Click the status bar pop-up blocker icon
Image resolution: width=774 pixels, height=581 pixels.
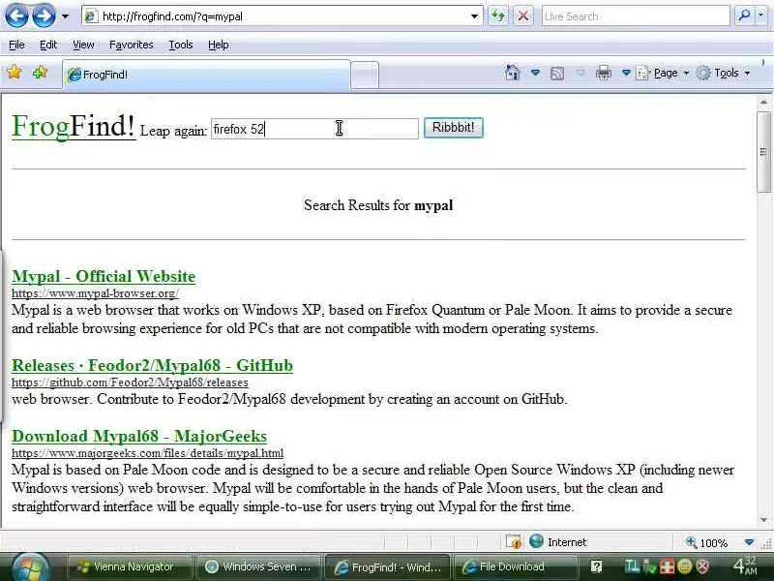tap(514, 542)
